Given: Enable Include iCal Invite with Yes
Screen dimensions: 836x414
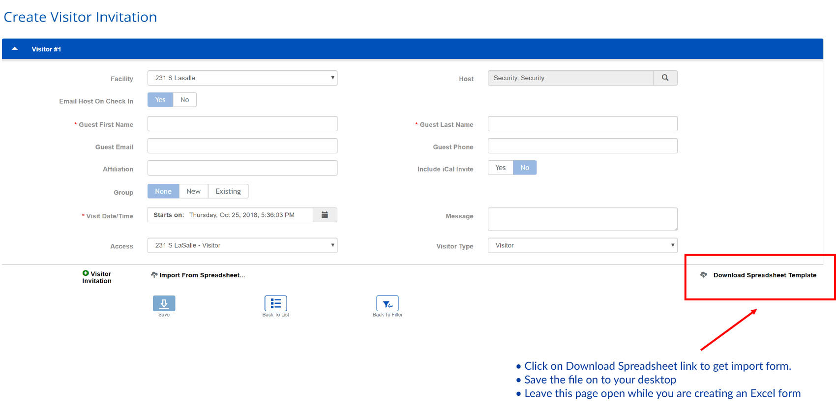Looking at the screenshot, I should [x=500, y=168].
